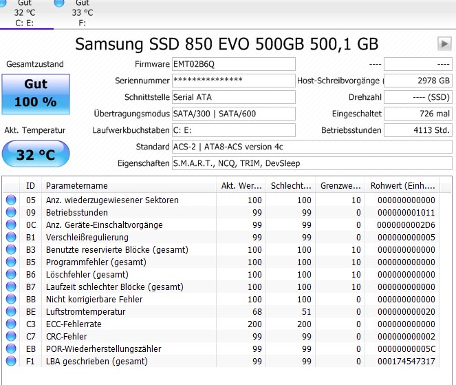Sort by the Grenzwe... column header
Screen dimensions: 456x385
click(340, 186)
